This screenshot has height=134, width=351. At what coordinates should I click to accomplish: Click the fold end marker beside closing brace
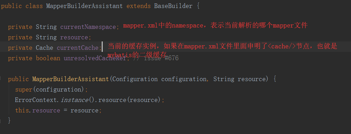[1, 121]
